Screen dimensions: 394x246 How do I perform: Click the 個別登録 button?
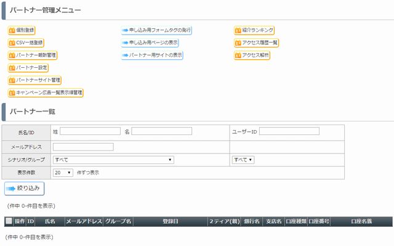pos(22,30)
